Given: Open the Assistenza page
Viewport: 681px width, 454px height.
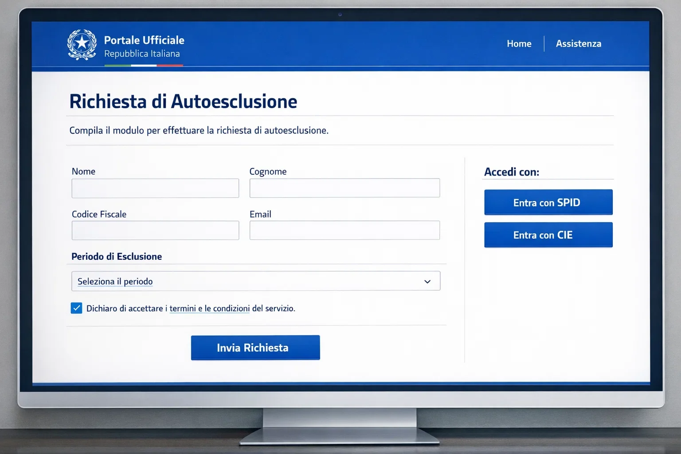Looking at the screenshot, I should point(579,43).
